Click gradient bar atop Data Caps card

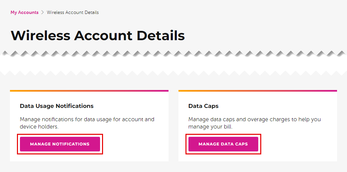point(258,91)
